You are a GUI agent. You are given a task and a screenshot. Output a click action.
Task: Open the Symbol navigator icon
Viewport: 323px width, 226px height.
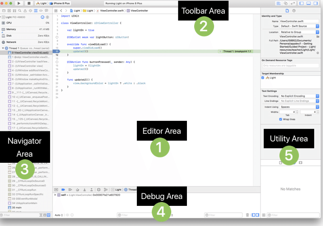(15, 10)
